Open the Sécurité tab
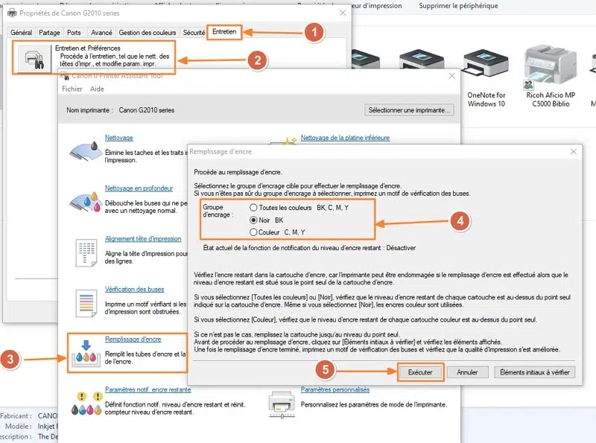596x443 pixels. (194, 33)
